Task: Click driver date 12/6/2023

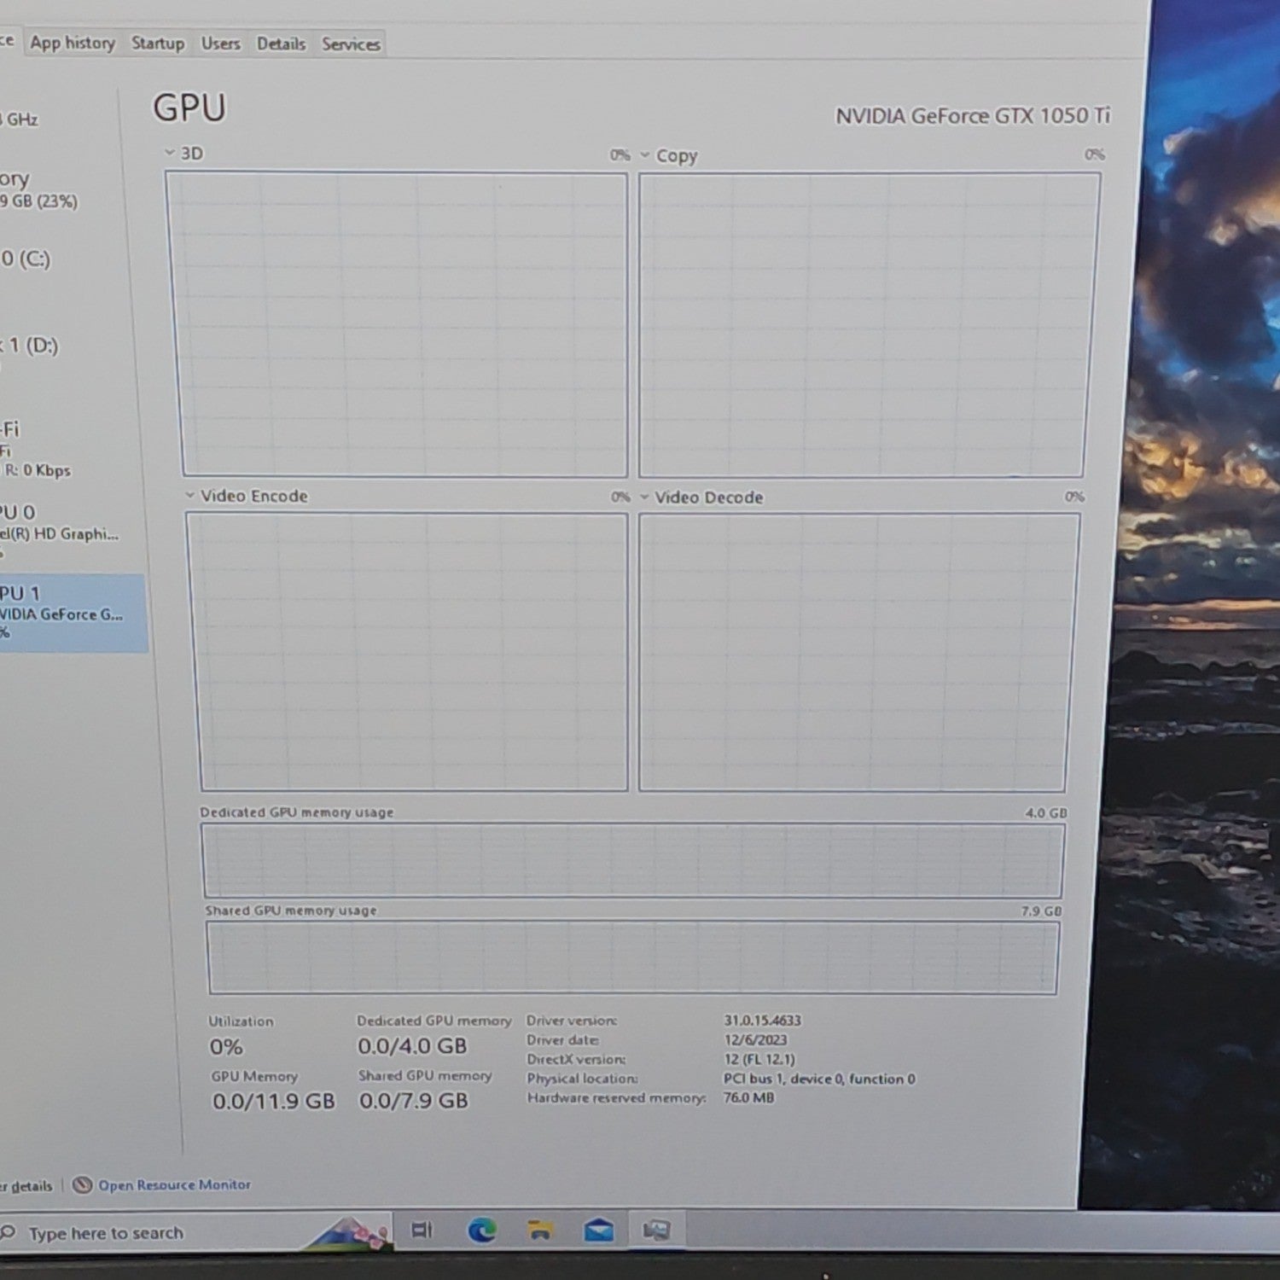Action: pyautogui.click(x=755, y=1039)
